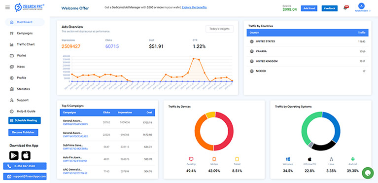
Task: Click the Tablet device icon
Action: (x=237, y=159)
